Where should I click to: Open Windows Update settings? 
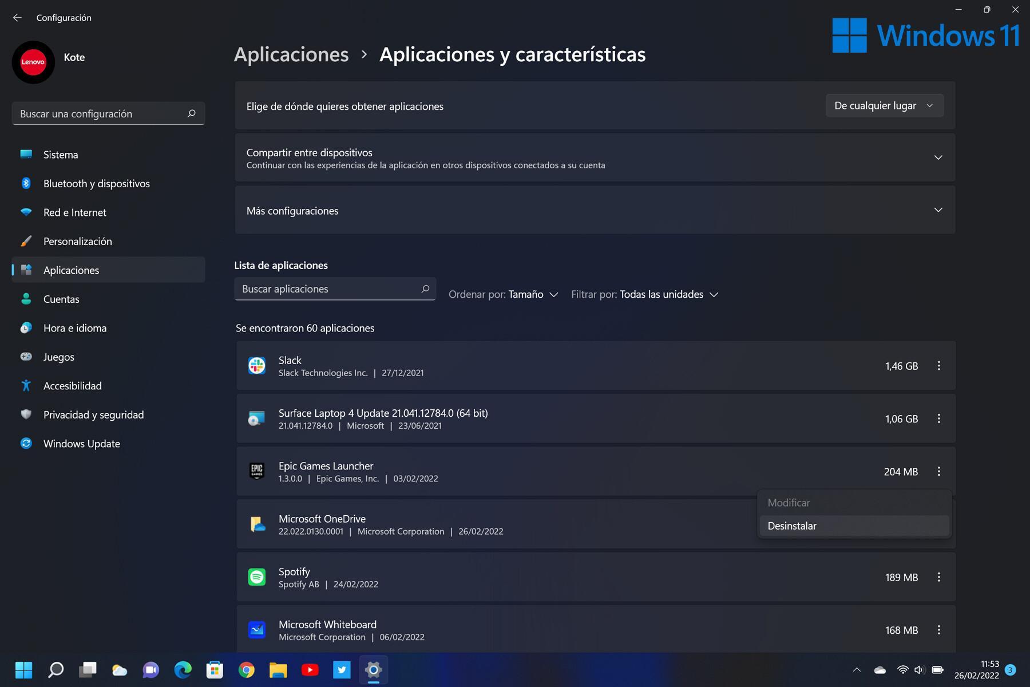81,443
